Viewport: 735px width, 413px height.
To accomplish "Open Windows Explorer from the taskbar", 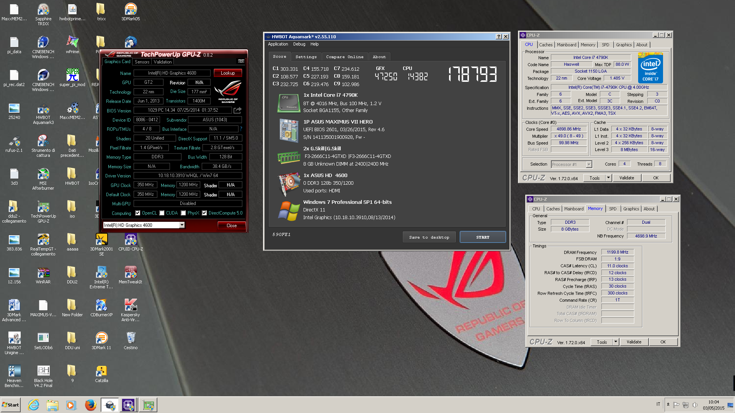I will pyautogui.click(x=52, y=405).
